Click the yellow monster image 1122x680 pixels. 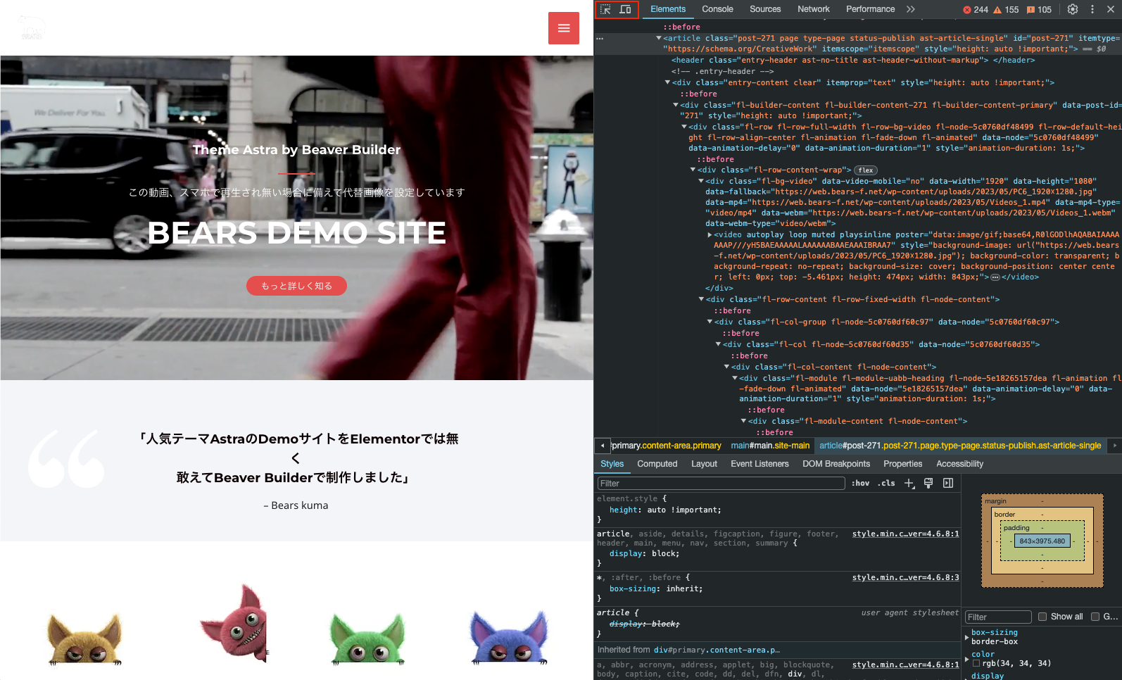pos(85,638)
